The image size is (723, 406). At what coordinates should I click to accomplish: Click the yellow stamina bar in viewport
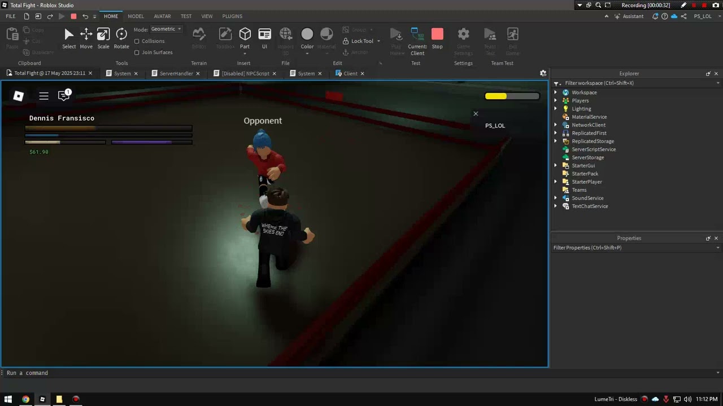512,96
